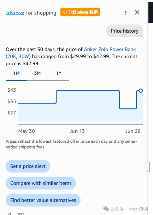Switch to the 1M price range tab

16,73
